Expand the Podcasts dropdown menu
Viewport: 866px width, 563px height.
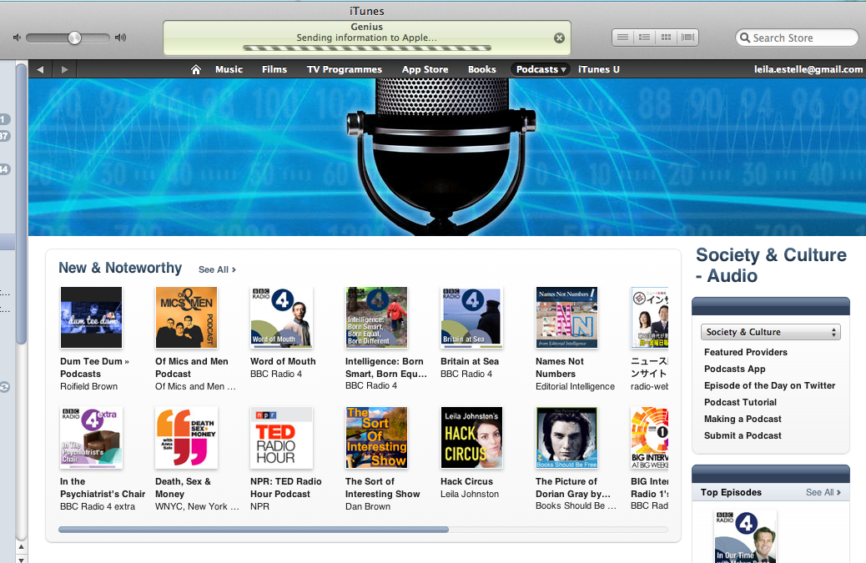coord(541,69)
